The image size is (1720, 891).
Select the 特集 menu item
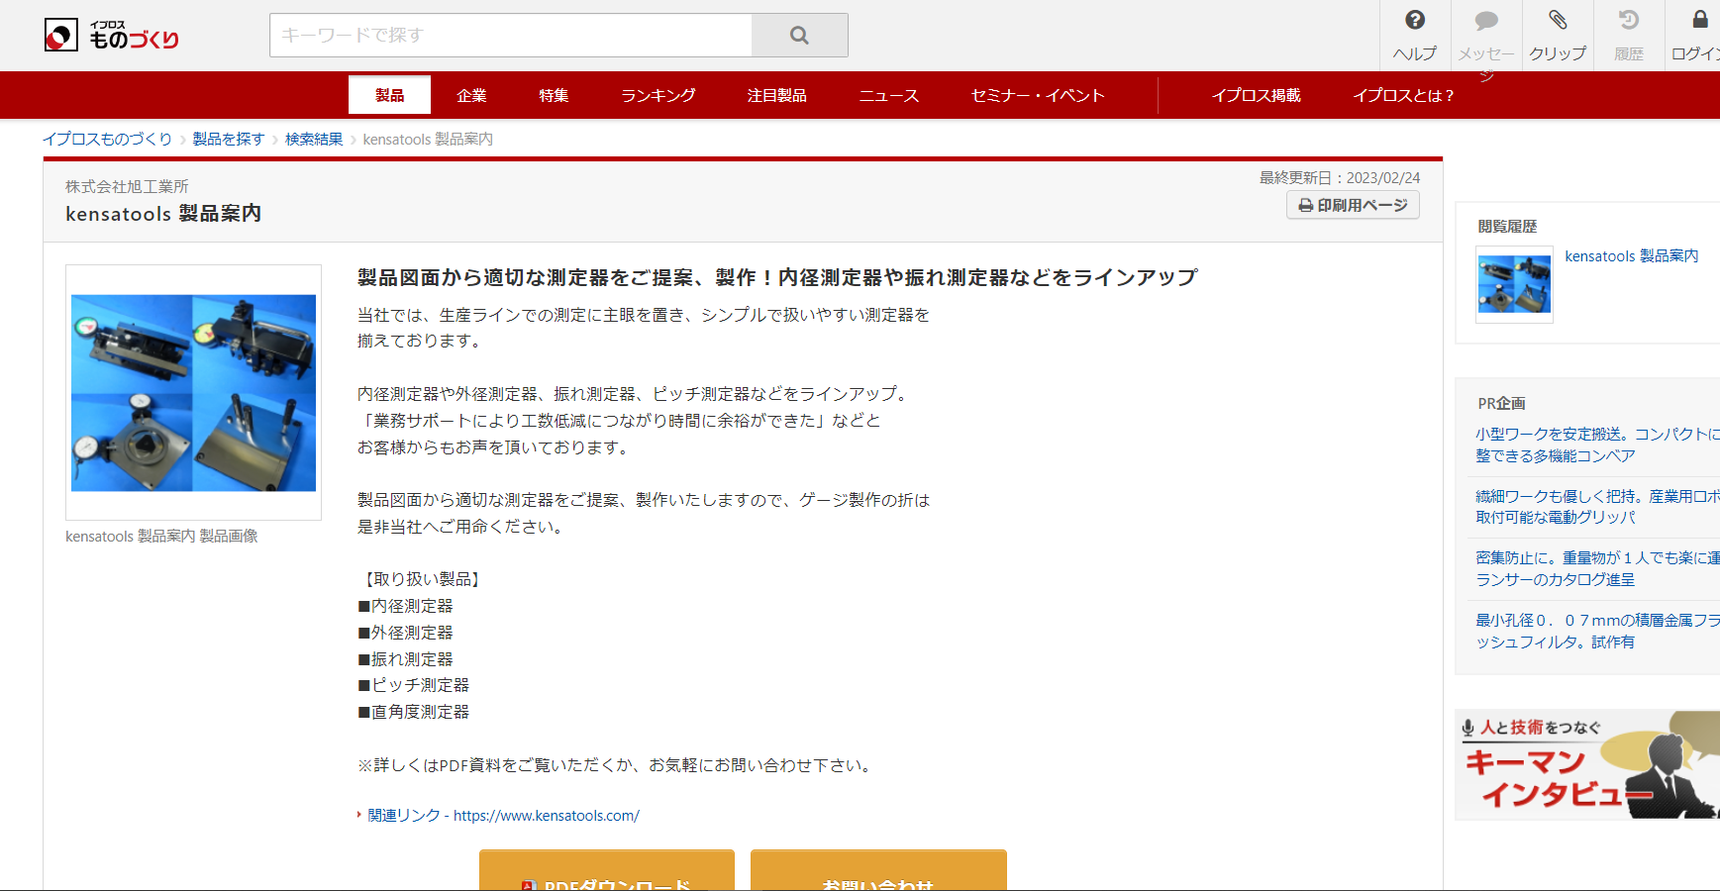tap(554, 95)
